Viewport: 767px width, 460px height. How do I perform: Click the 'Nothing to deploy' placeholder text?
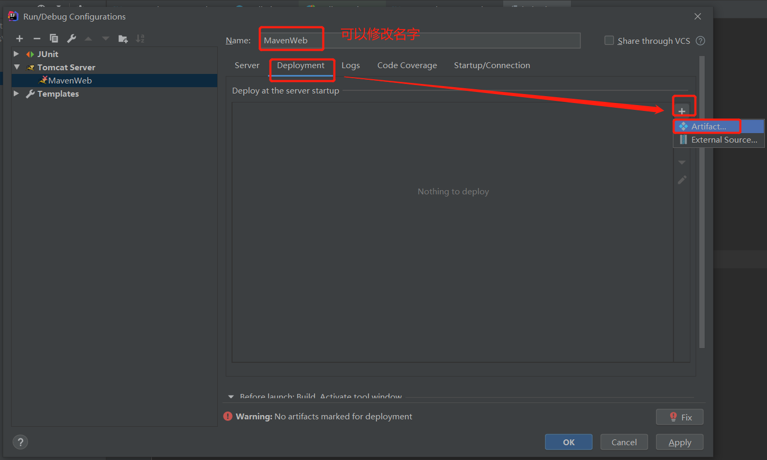[x=454, y=191]
